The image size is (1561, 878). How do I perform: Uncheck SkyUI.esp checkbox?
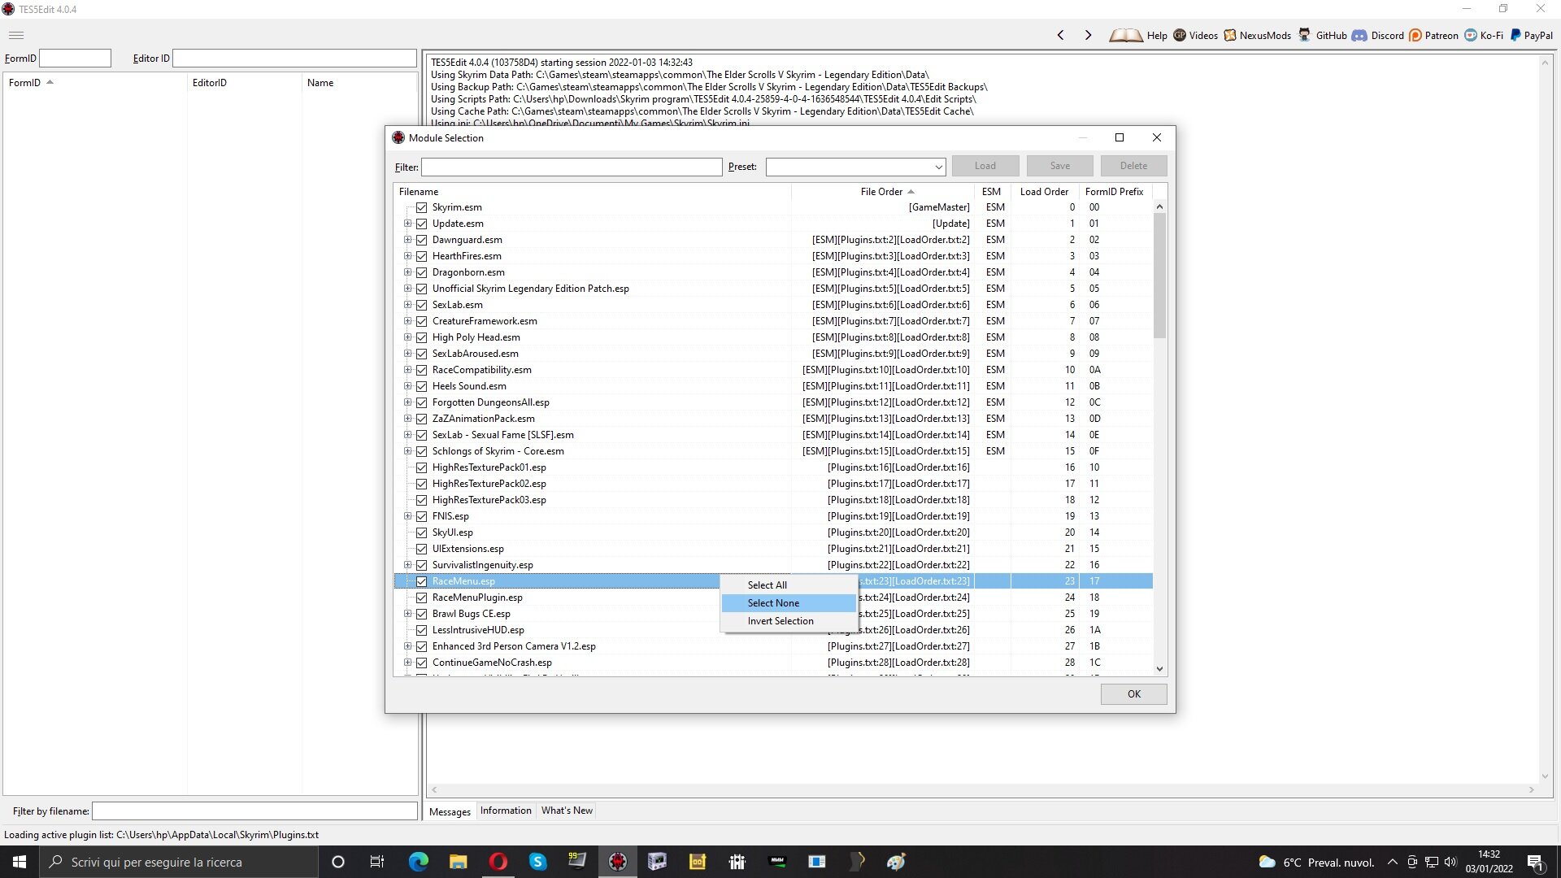tap(421, 532)
